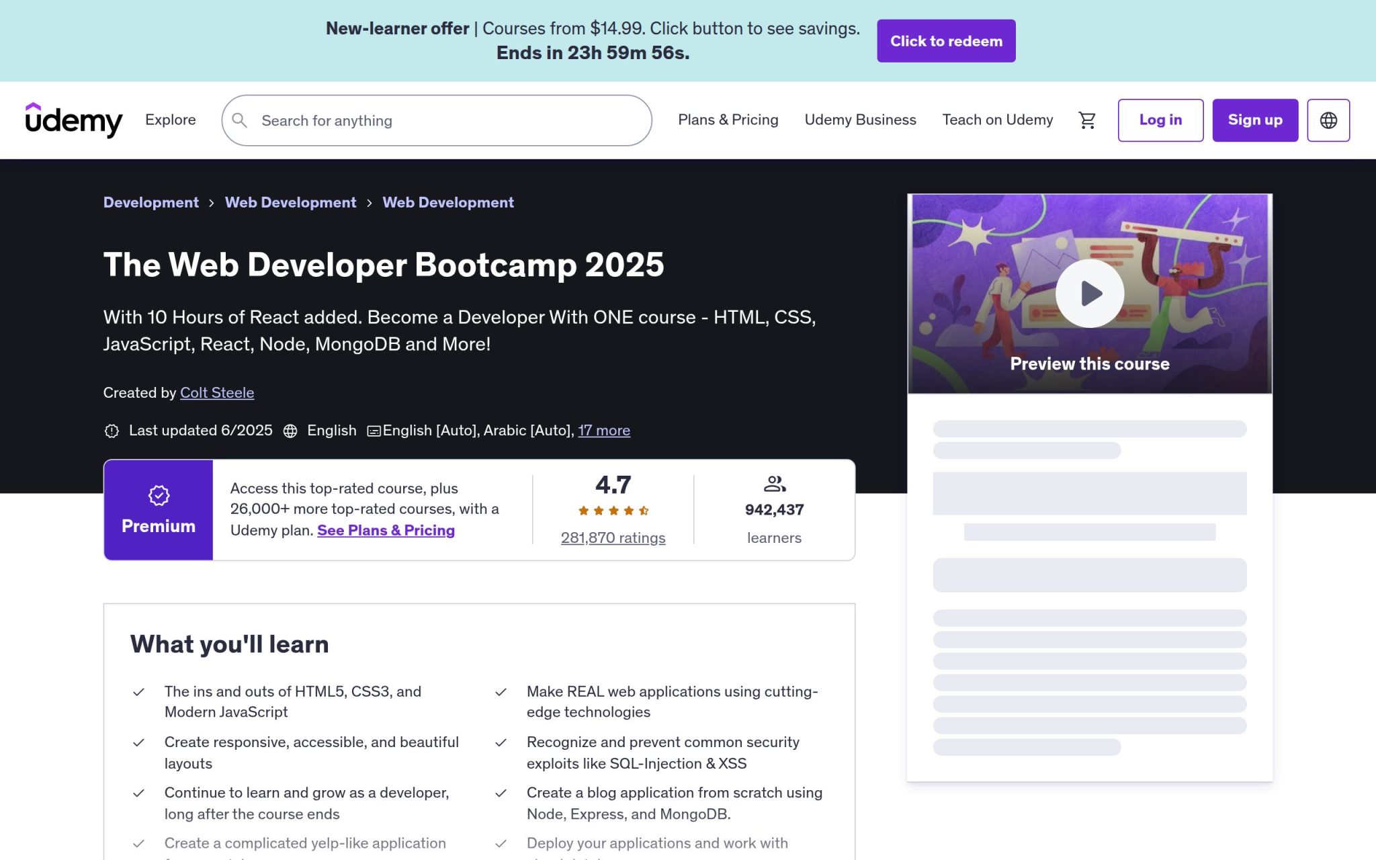This screenshot has width=1376, height=860.
Task: Click the Udemy logo
Action: 74,120
